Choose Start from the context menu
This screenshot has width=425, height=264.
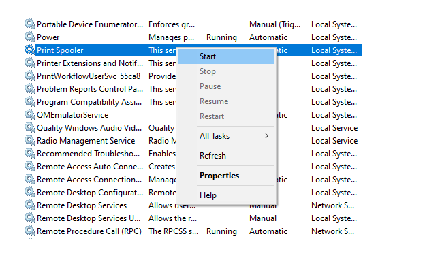coord(226,56)
